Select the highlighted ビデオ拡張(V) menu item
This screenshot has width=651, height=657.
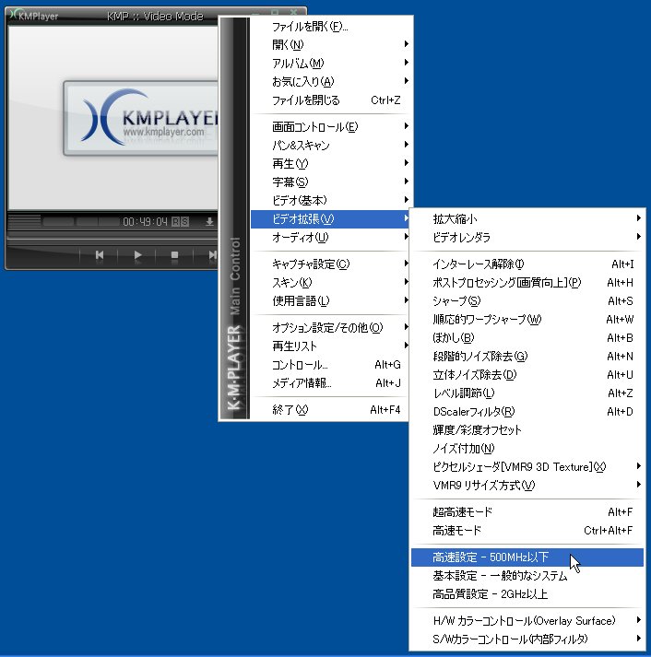pyautogui.click(x=332, y=218)
